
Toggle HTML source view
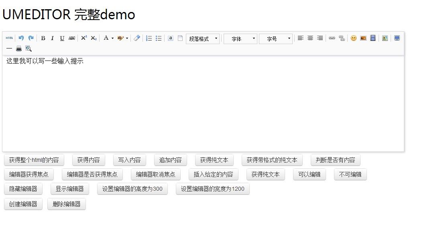tap(9, 38)
